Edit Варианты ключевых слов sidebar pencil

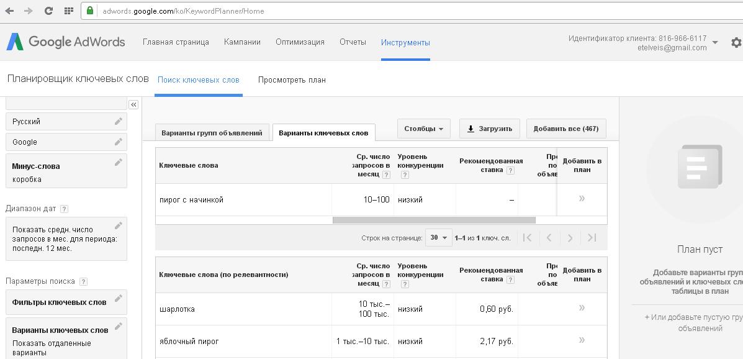(x=119, y=326)
